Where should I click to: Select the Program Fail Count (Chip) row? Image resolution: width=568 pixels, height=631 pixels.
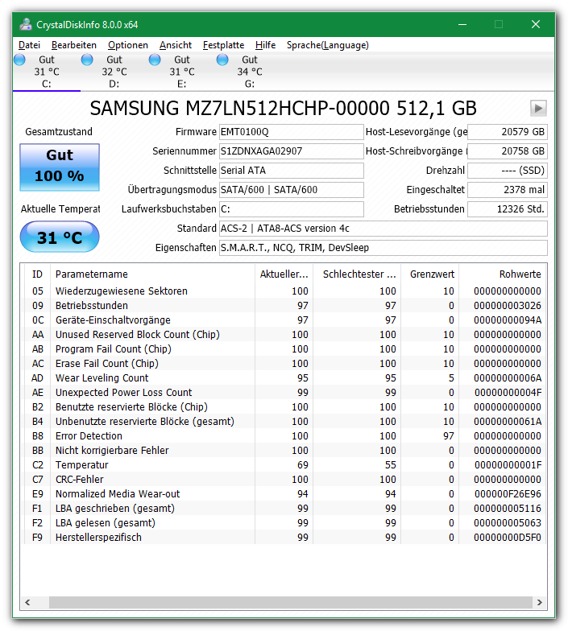point(285,349)
